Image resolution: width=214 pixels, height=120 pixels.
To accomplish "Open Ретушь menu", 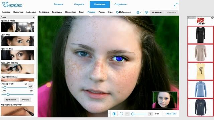I will point(91,12).
